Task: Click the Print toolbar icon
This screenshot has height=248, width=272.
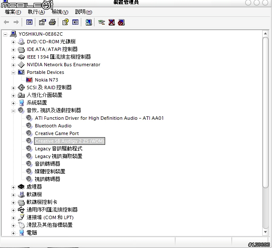Action: (x=52, y=22)
